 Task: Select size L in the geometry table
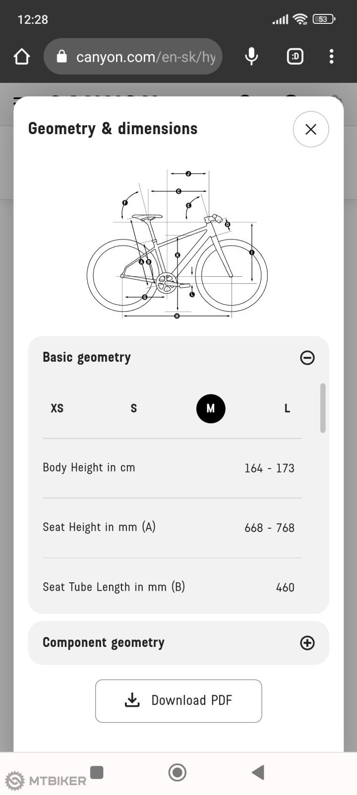(x=287, y=408)
